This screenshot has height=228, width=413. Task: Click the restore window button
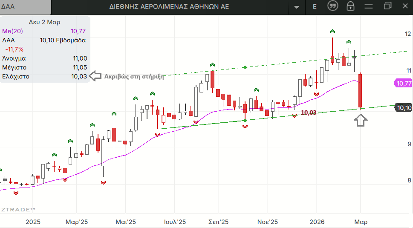pos(387,6)
